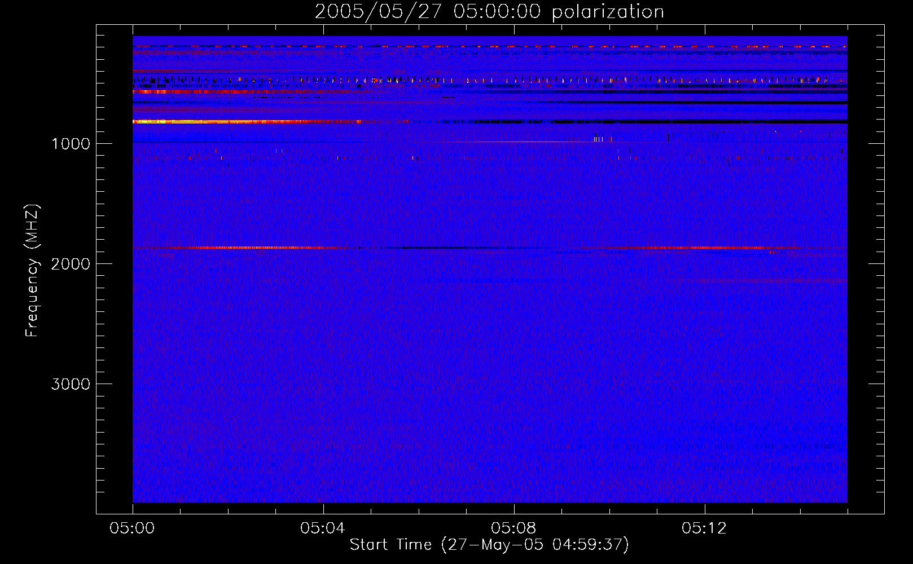Click the 'Frequency (MHZ)' axis label
The width and height of the screenshot is (913, 564).
click(32, 271)
